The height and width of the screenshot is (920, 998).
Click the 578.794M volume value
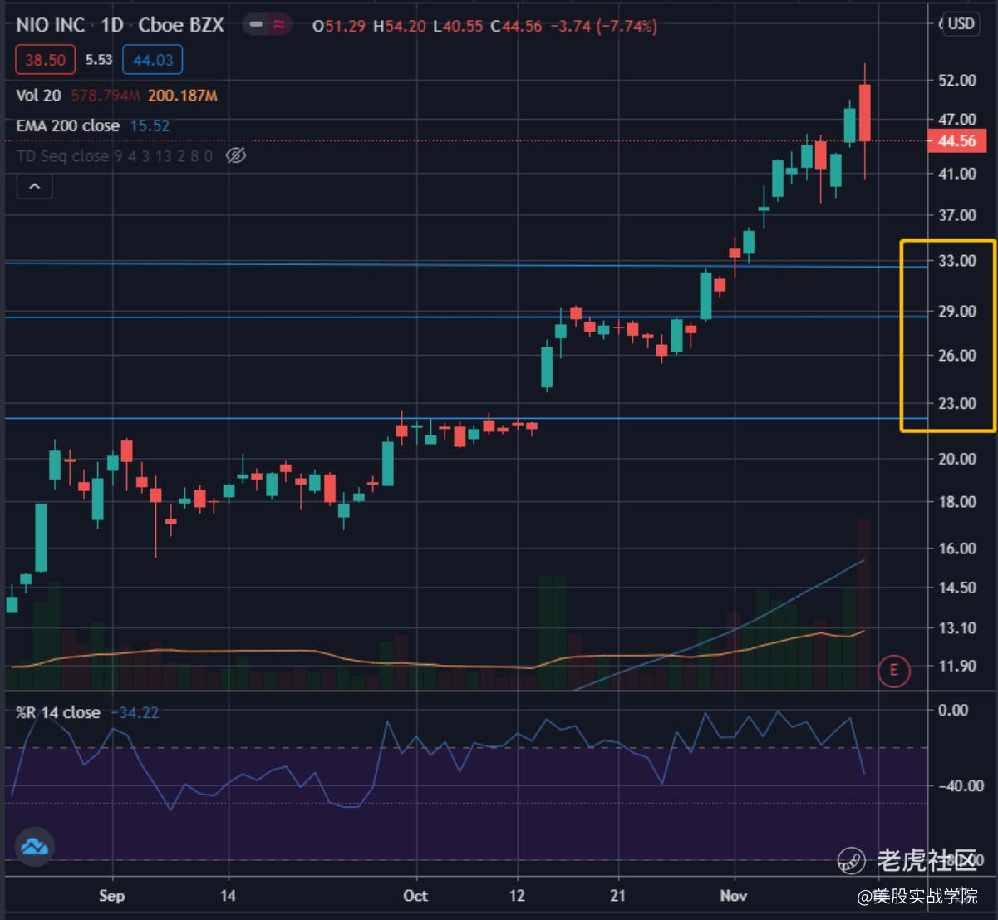(106, 96)
